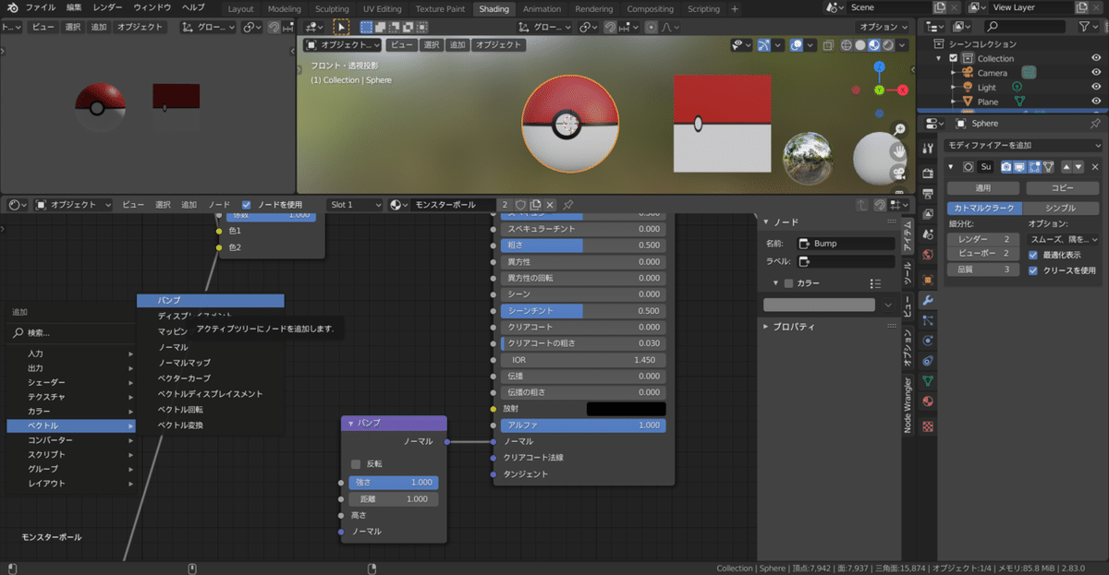The image size is (1109, 575).
Task: Click the go to parent node tree arrow
Action: coord(862,204)
